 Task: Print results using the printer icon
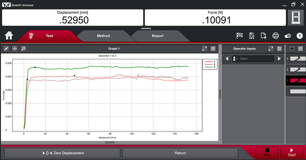(x=275, y=36)
